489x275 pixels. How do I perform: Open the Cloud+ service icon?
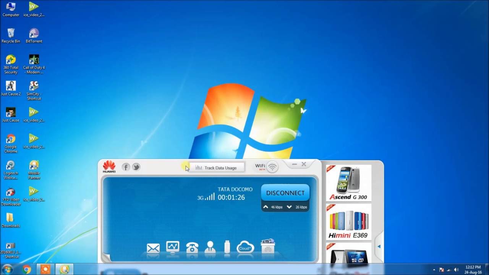(245, 247)
